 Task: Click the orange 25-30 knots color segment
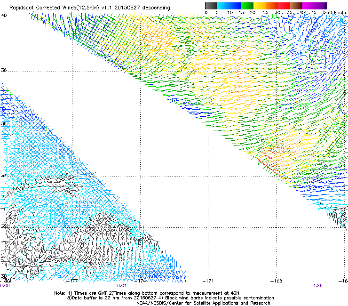pyautogui.click(x=272, y=6)
